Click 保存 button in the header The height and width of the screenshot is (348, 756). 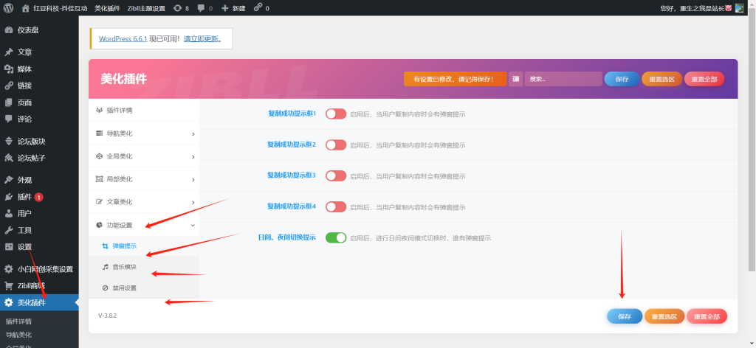point(622,79)
